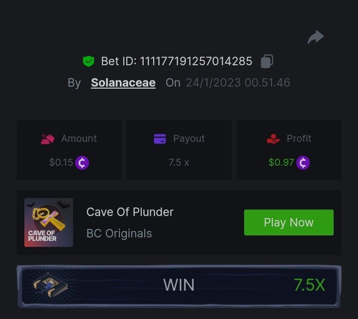Viewport: 358px width, 319px height.
Task: Click the WIN result label
Action: click(179, 285)
